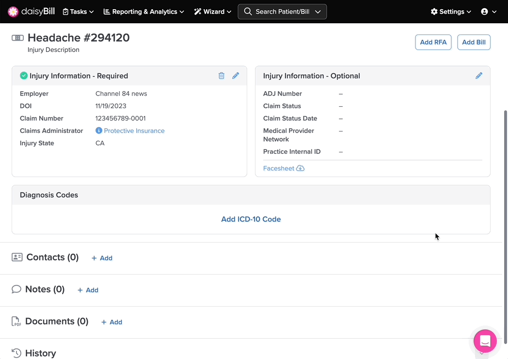The image size is (508, 359).
Task: Open the pink chat widget
Action: click(485, 341)
